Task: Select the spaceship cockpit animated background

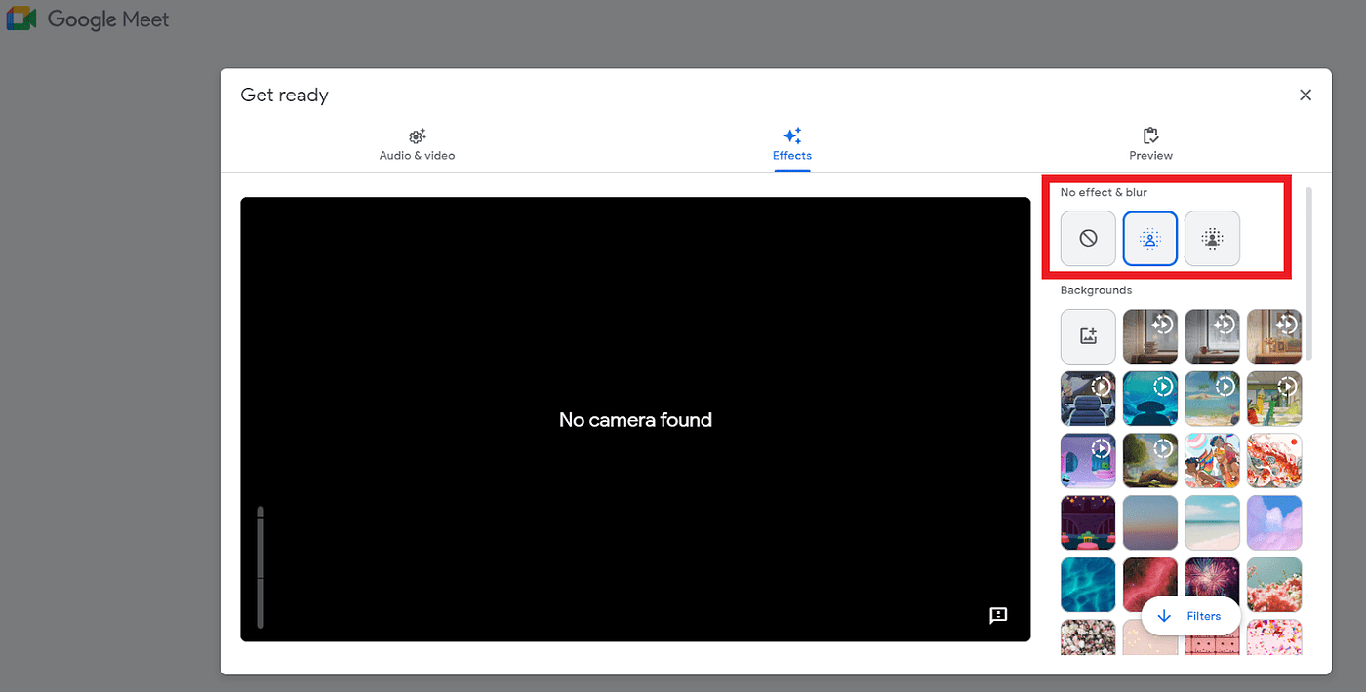Action: tap(1088, 399)
